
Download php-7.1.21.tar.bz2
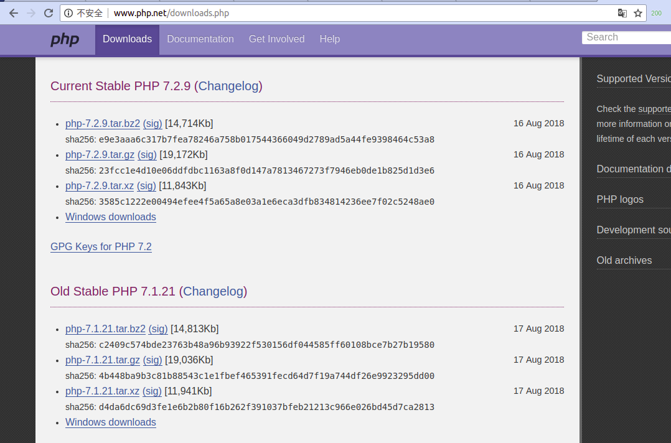click(x=105, y=329)
